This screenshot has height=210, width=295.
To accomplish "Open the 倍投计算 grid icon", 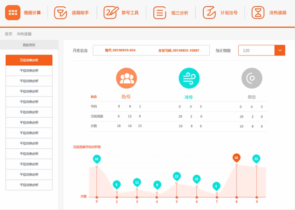I will (13, 13).
